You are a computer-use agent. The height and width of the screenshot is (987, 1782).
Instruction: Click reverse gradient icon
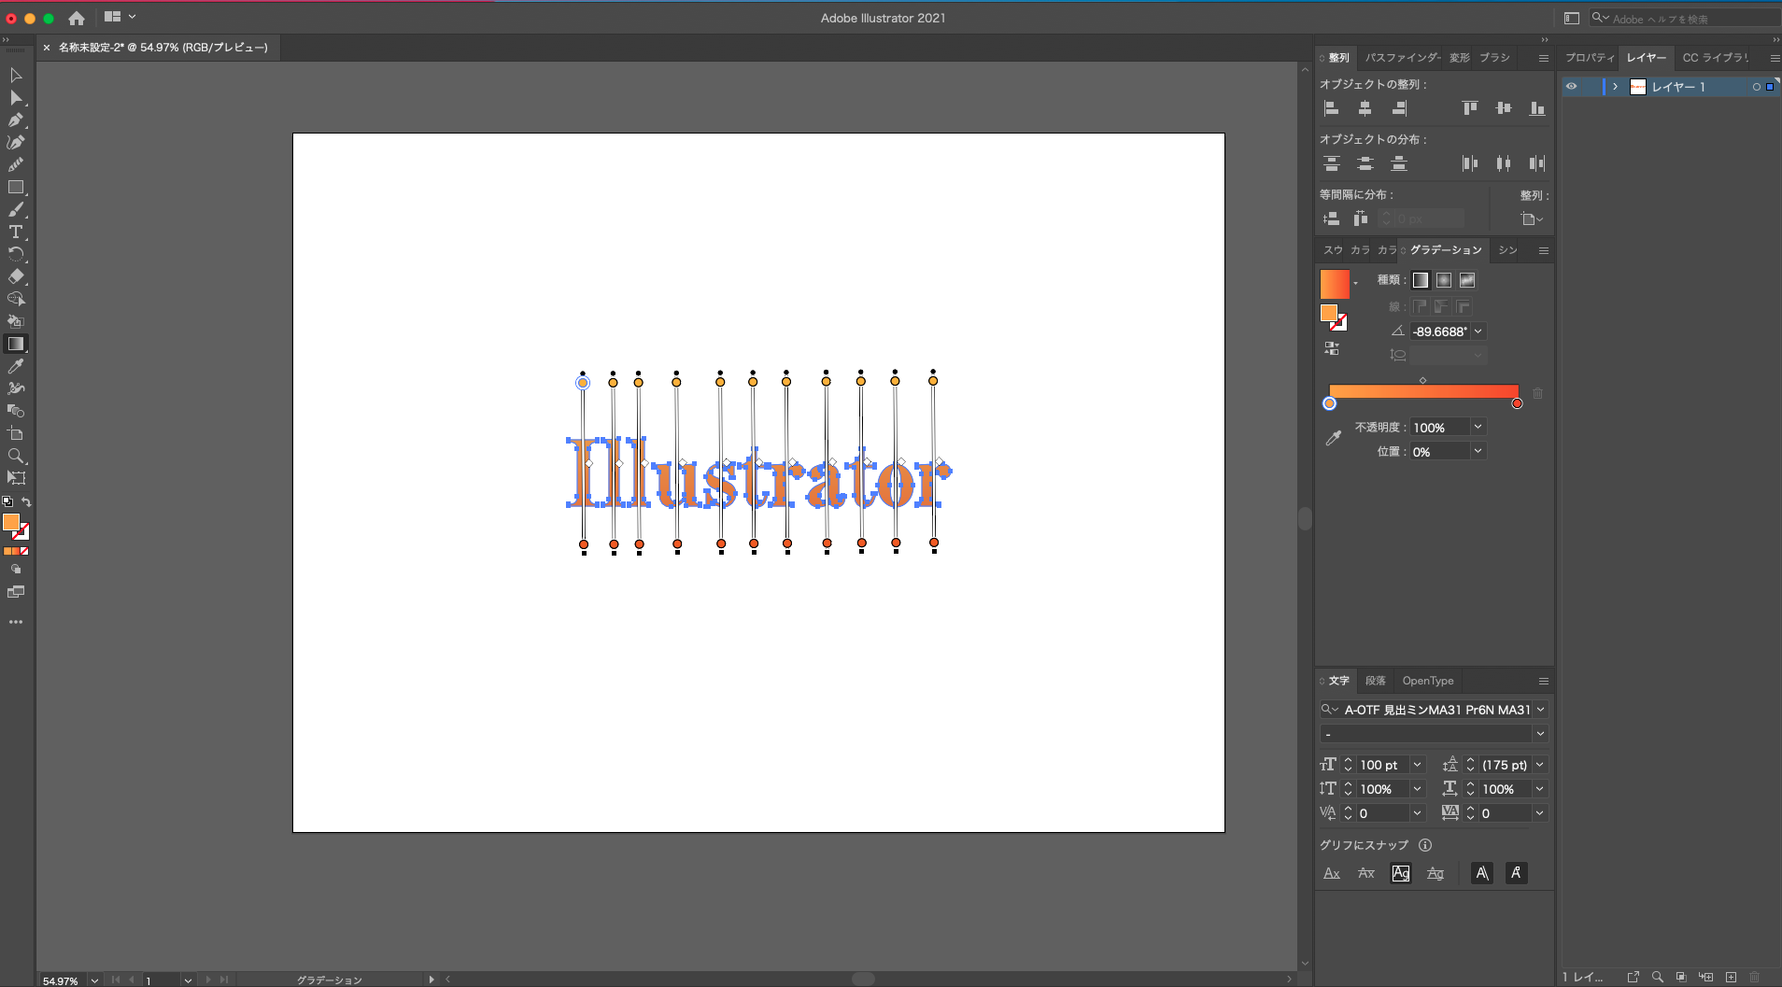(1332, 348)
